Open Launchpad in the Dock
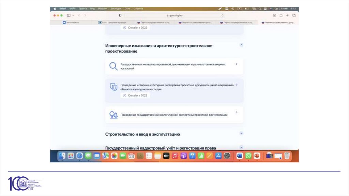Image resolution: width=349 pixels, height=196 pixels. point(71,156)
